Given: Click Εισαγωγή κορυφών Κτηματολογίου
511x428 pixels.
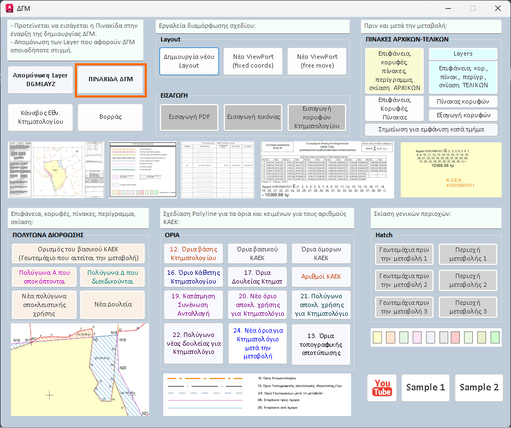Looking at the screenshot, I should tap(317, 117).
